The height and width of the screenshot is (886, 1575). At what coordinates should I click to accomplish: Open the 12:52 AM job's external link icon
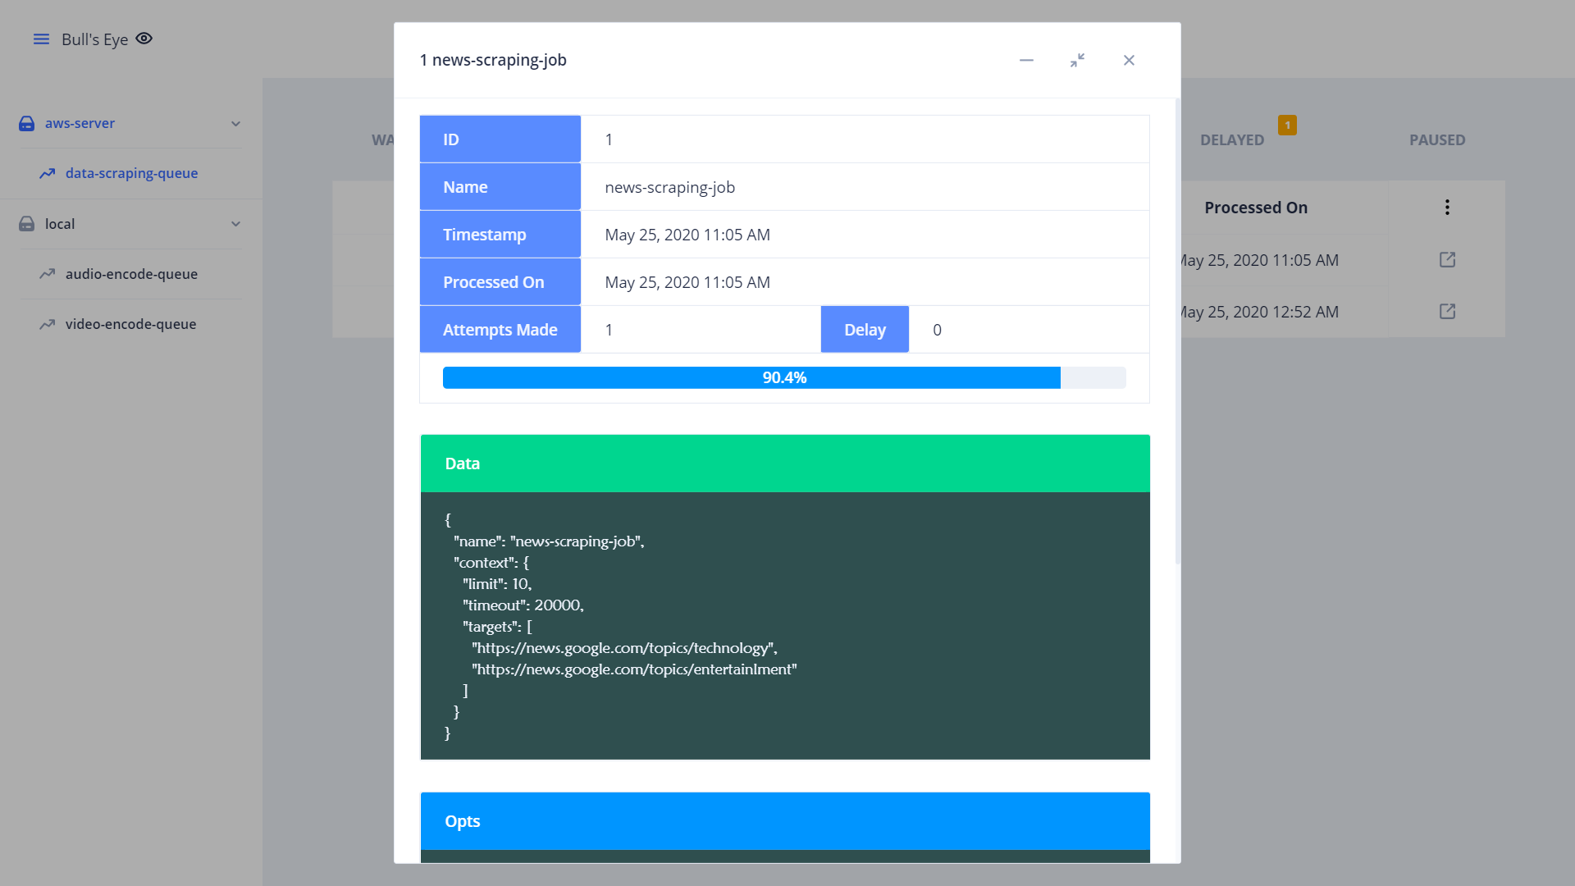[1447, 312]
